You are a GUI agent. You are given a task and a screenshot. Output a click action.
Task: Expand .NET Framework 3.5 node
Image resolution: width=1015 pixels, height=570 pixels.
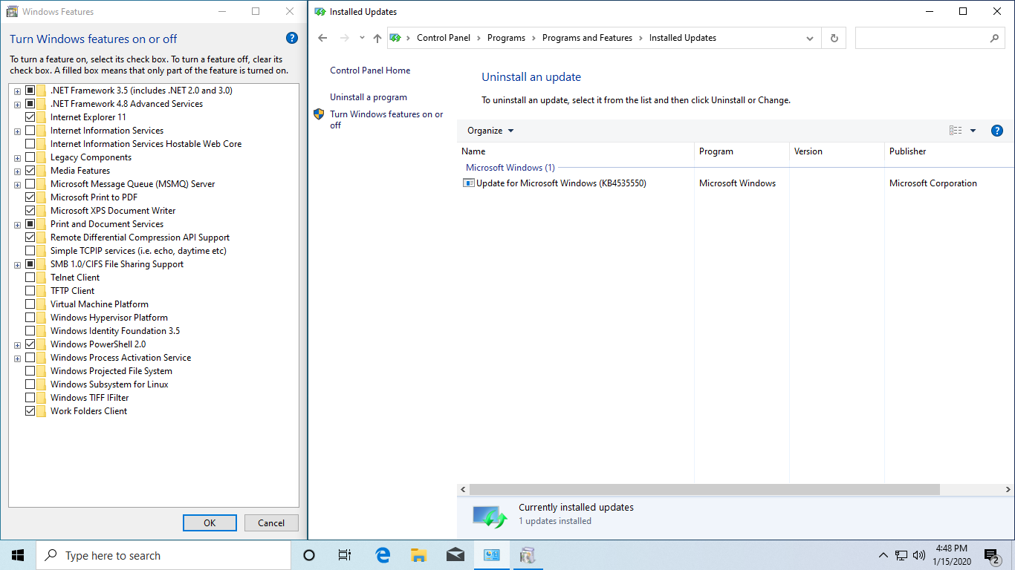tap(17, 91)
